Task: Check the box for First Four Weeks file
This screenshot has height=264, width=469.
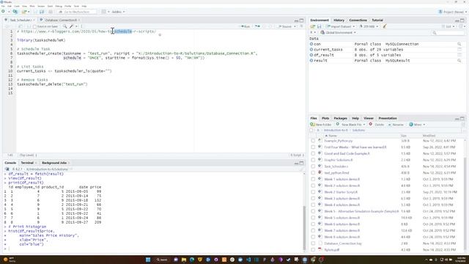Action: (x=313, y=147)
